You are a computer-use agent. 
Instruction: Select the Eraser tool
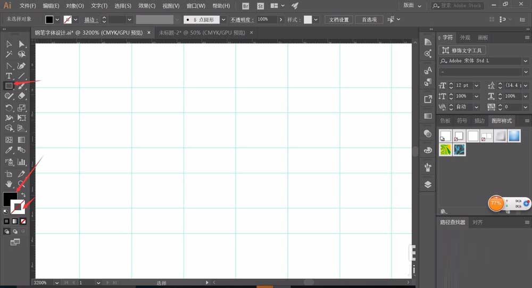[x=21, y=96]
